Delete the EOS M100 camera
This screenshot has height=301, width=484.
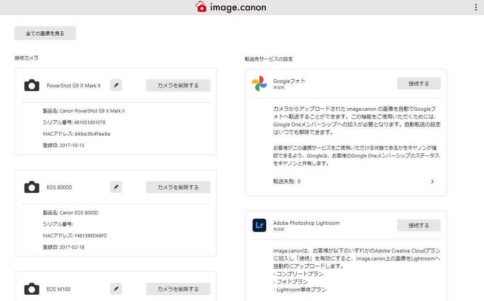(x=178, y=289)
